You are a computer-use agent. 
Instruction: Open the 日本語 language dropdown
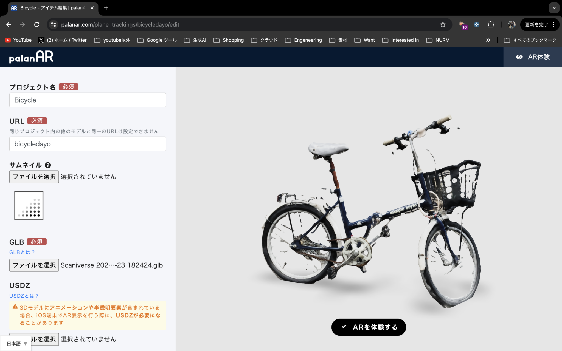click(16, 344)
